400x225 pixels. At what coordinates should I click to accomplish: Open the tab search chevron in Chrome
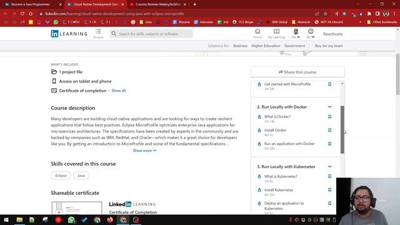358,4
